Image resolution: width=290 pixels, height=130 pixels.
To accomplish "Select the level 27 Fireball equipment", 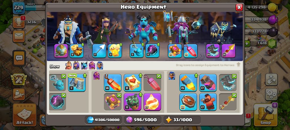I will coord(152,102).
